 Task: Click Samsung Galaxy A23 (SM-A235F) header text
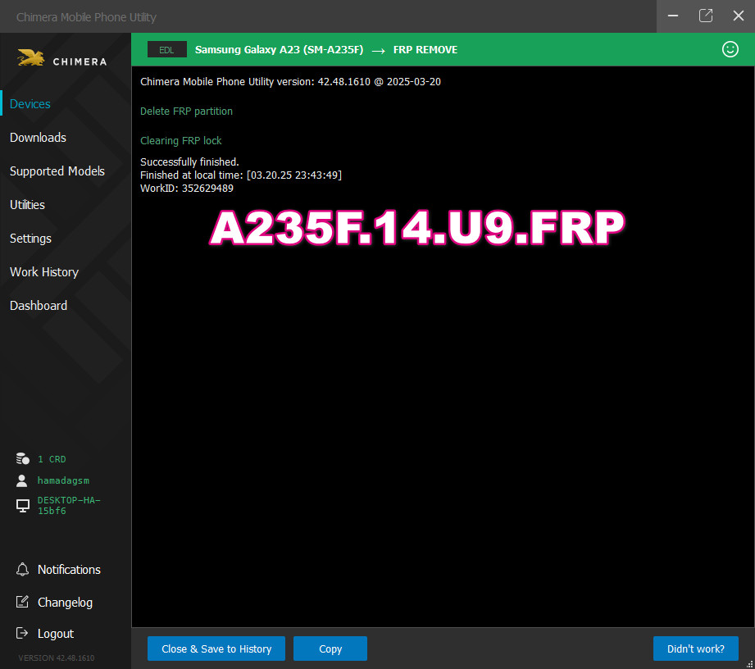point(279,50)
